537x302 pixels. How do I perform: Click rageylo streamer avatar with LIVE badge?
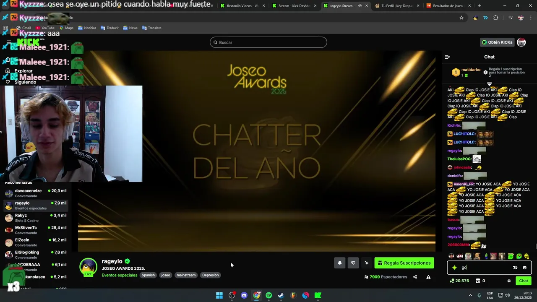pyautogui.click(x=89, y=268)
